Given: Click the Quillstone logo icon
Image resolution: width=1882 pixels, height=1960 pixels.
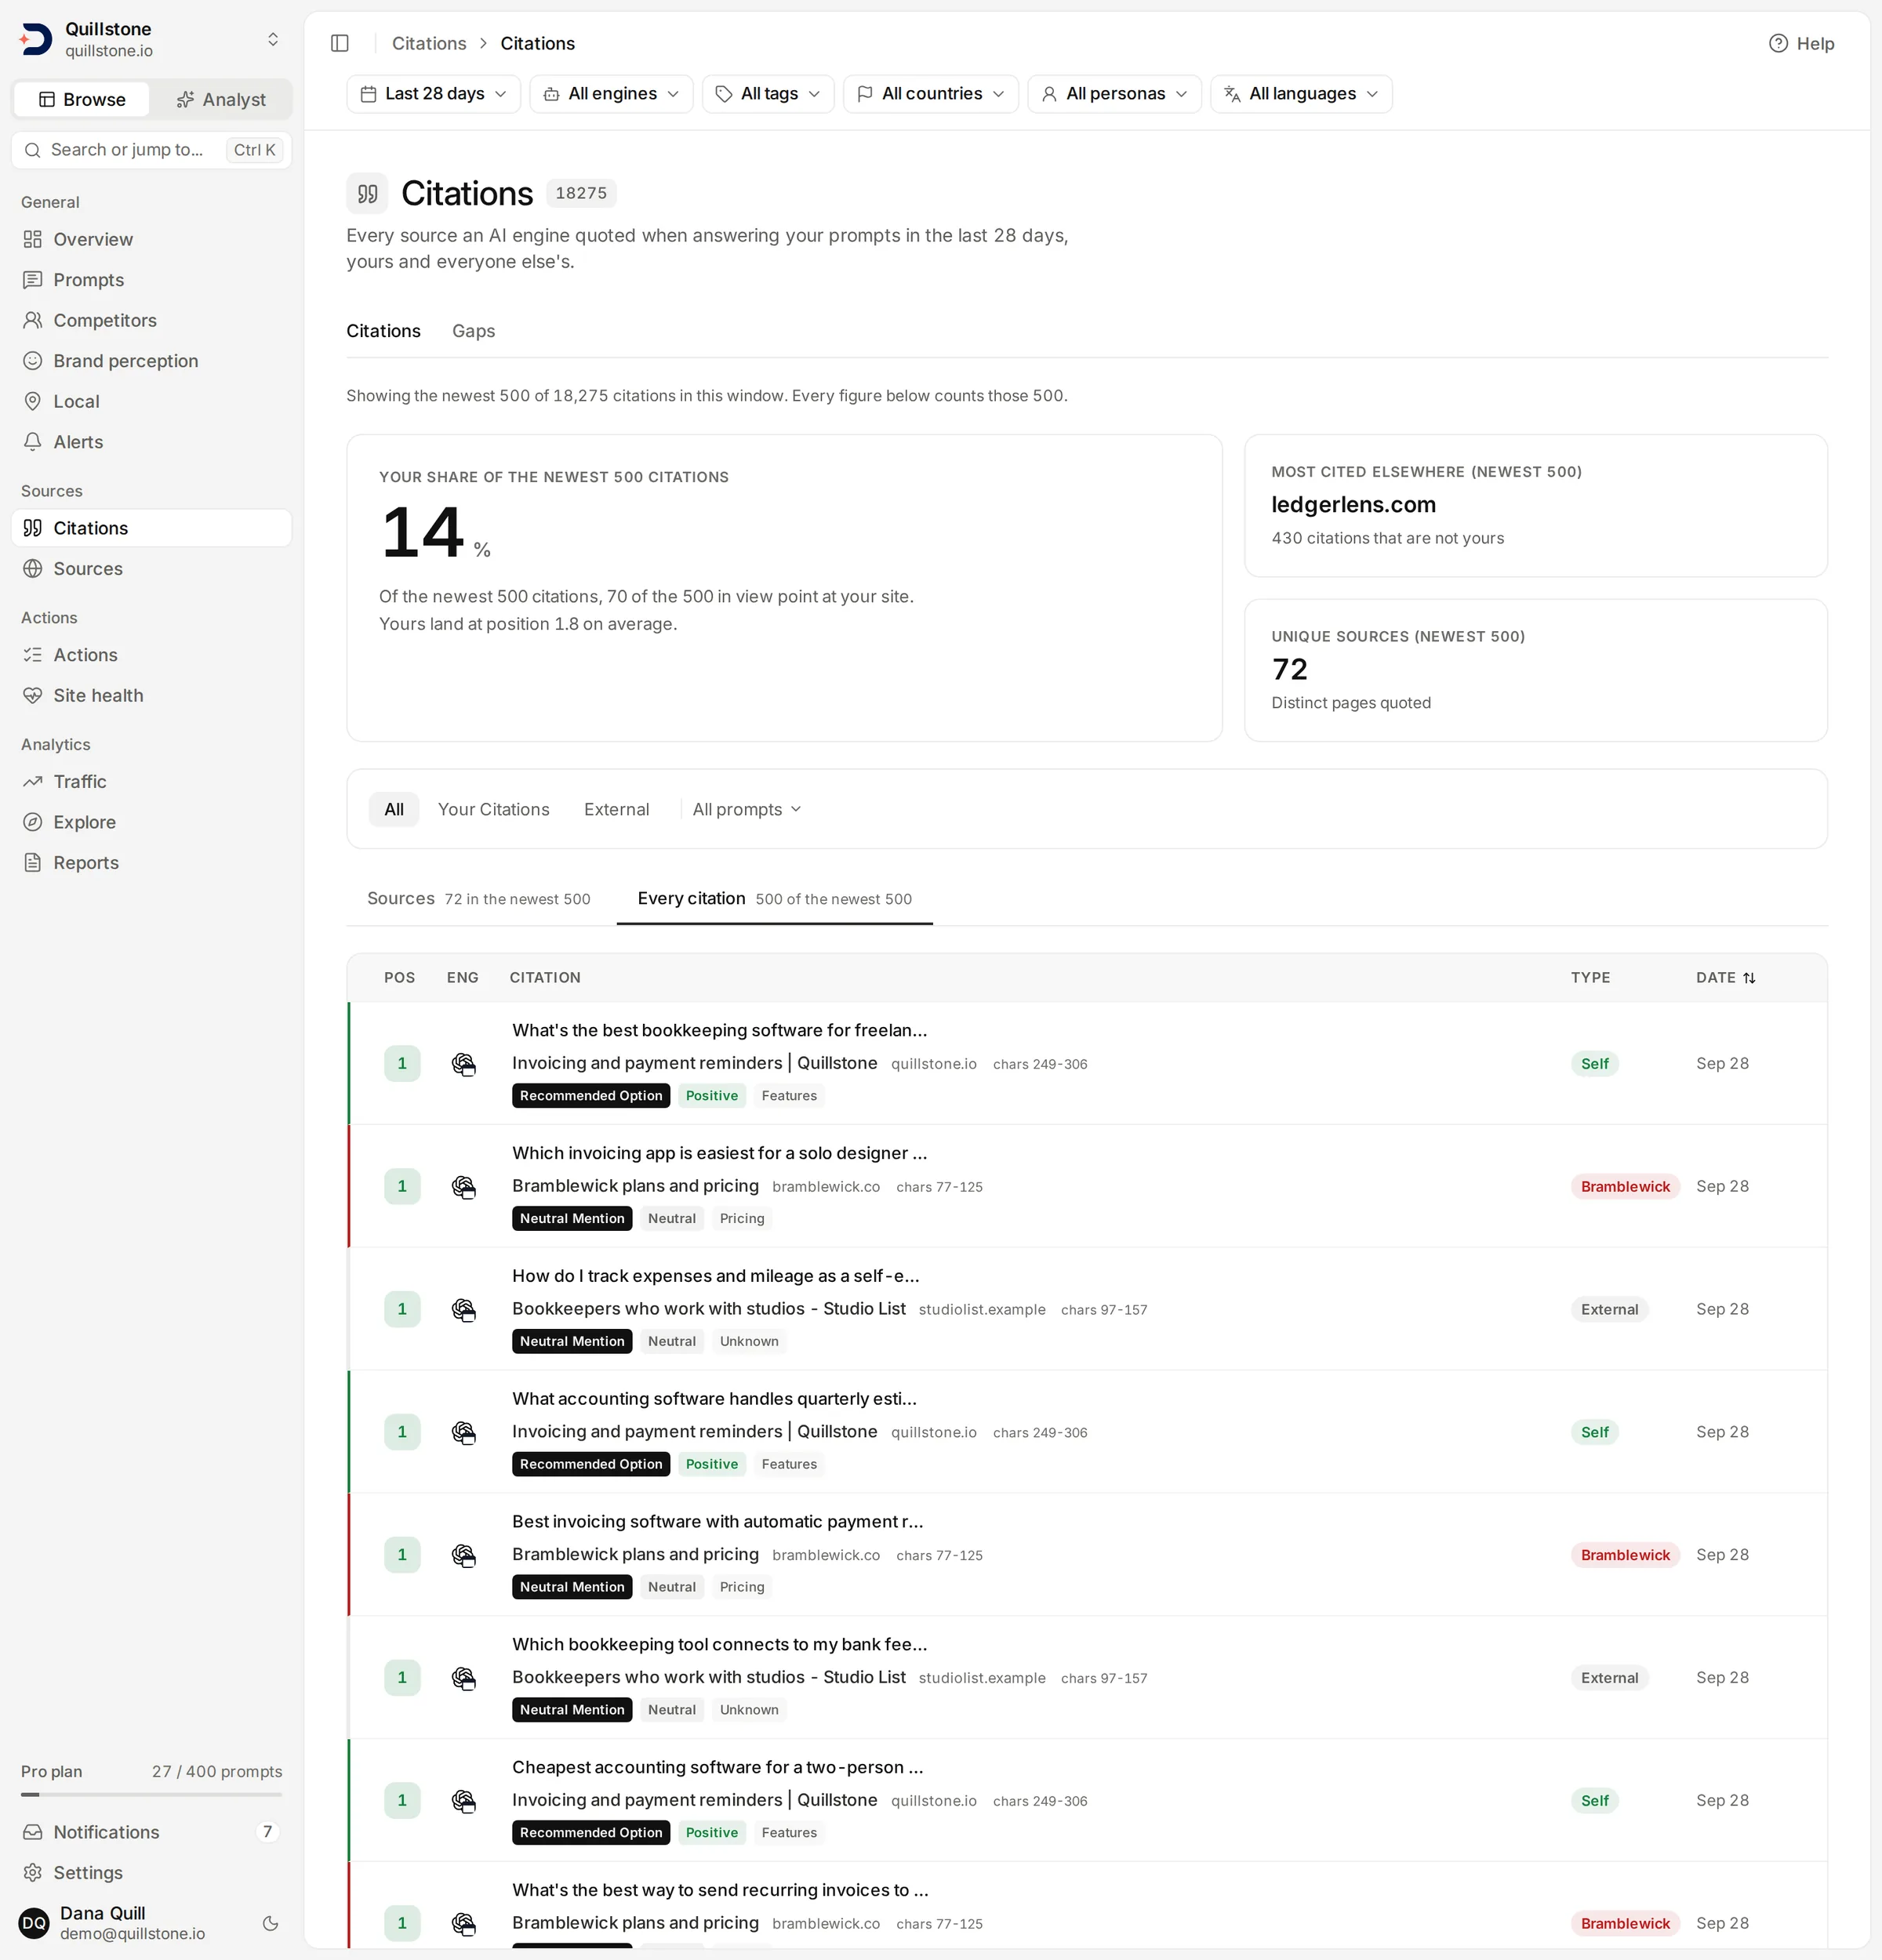Looking at the screenshot, I should [x=36, y=39].
